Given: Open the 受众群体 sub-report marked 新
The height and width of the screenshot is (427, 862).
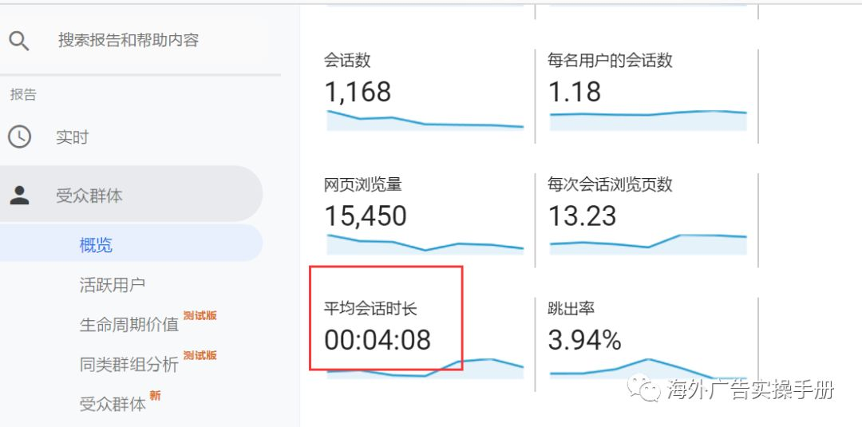Looking at the screenshot, I should (x=113, y=404).
